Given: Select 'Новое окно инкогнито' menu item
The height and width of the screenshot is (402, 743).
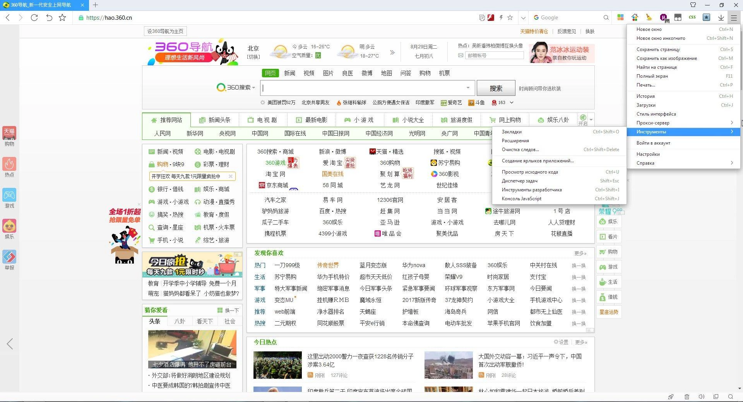Looking at the screenshot, I should 684,38.
